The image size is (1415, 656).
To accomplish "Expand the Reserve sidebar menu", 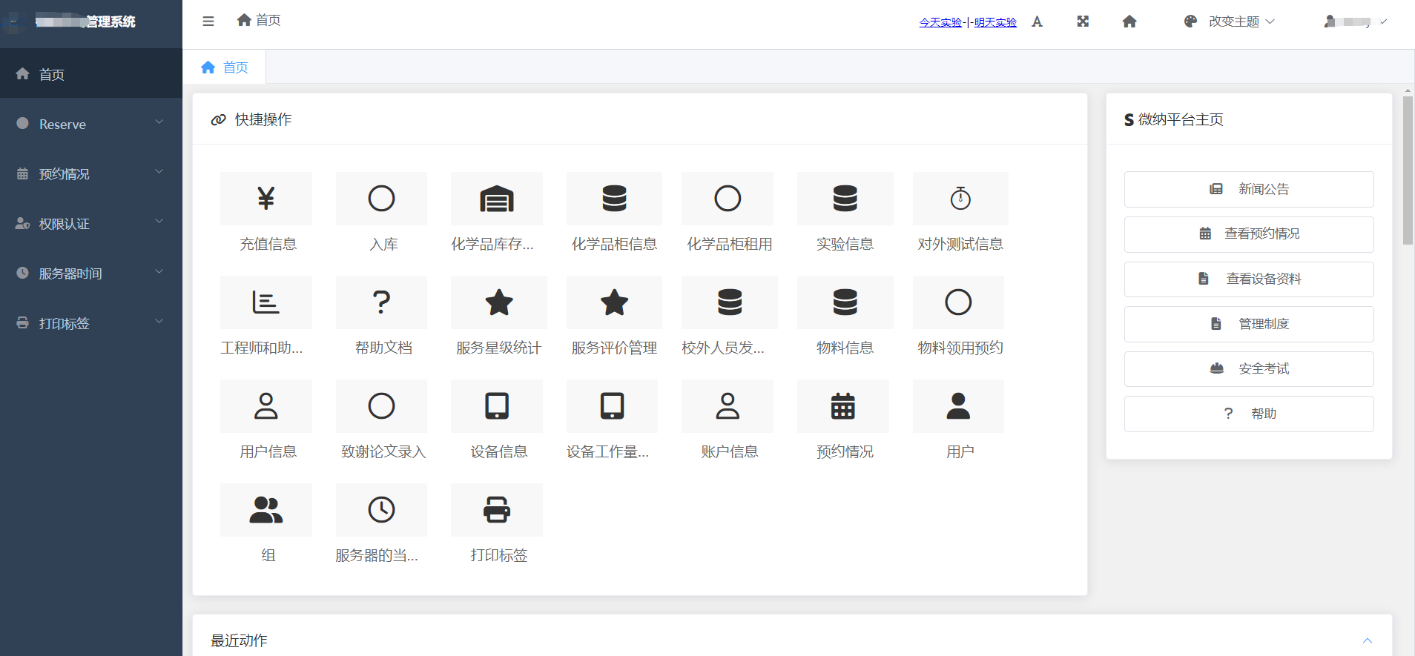I will [91, 124].
